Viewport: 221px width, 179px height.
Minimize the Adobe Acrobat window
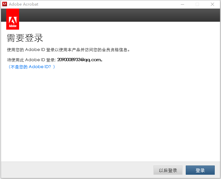[x=182, y=4]
